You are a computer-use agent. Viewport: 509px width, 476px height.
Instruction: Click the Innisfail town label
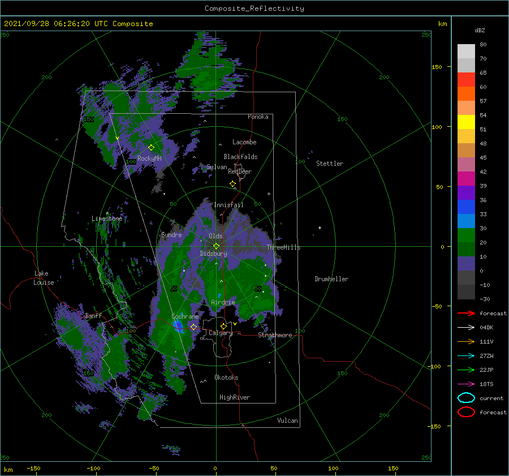[228, 205]
